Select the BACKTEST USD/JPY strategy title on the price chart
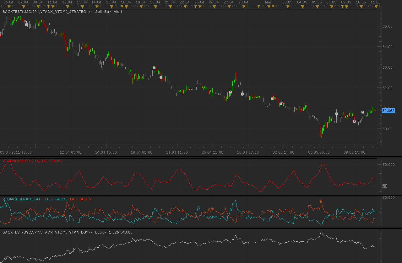This screenshot has height=263, width=402. (x=47, y=12)
